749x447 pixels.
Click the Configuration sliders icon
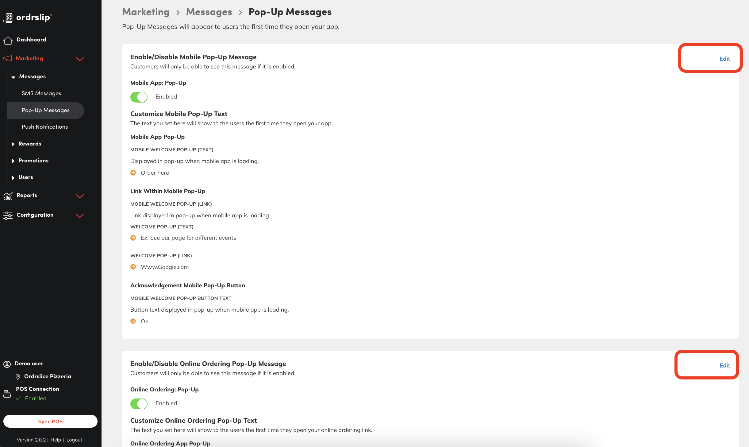[x=8, y=216]
